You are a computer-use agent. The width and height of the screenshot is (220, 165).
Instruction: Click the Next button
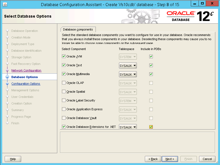click(170, 159)
